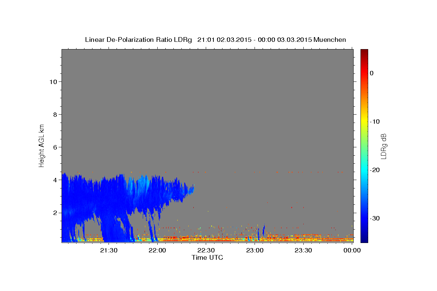Click the 22:30 time tick label

click(206, 250)
